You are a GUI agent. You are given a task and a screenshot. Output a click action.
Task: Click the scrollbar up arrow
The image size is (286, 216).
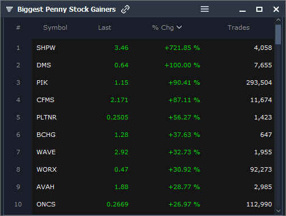[x=278, y=20]
